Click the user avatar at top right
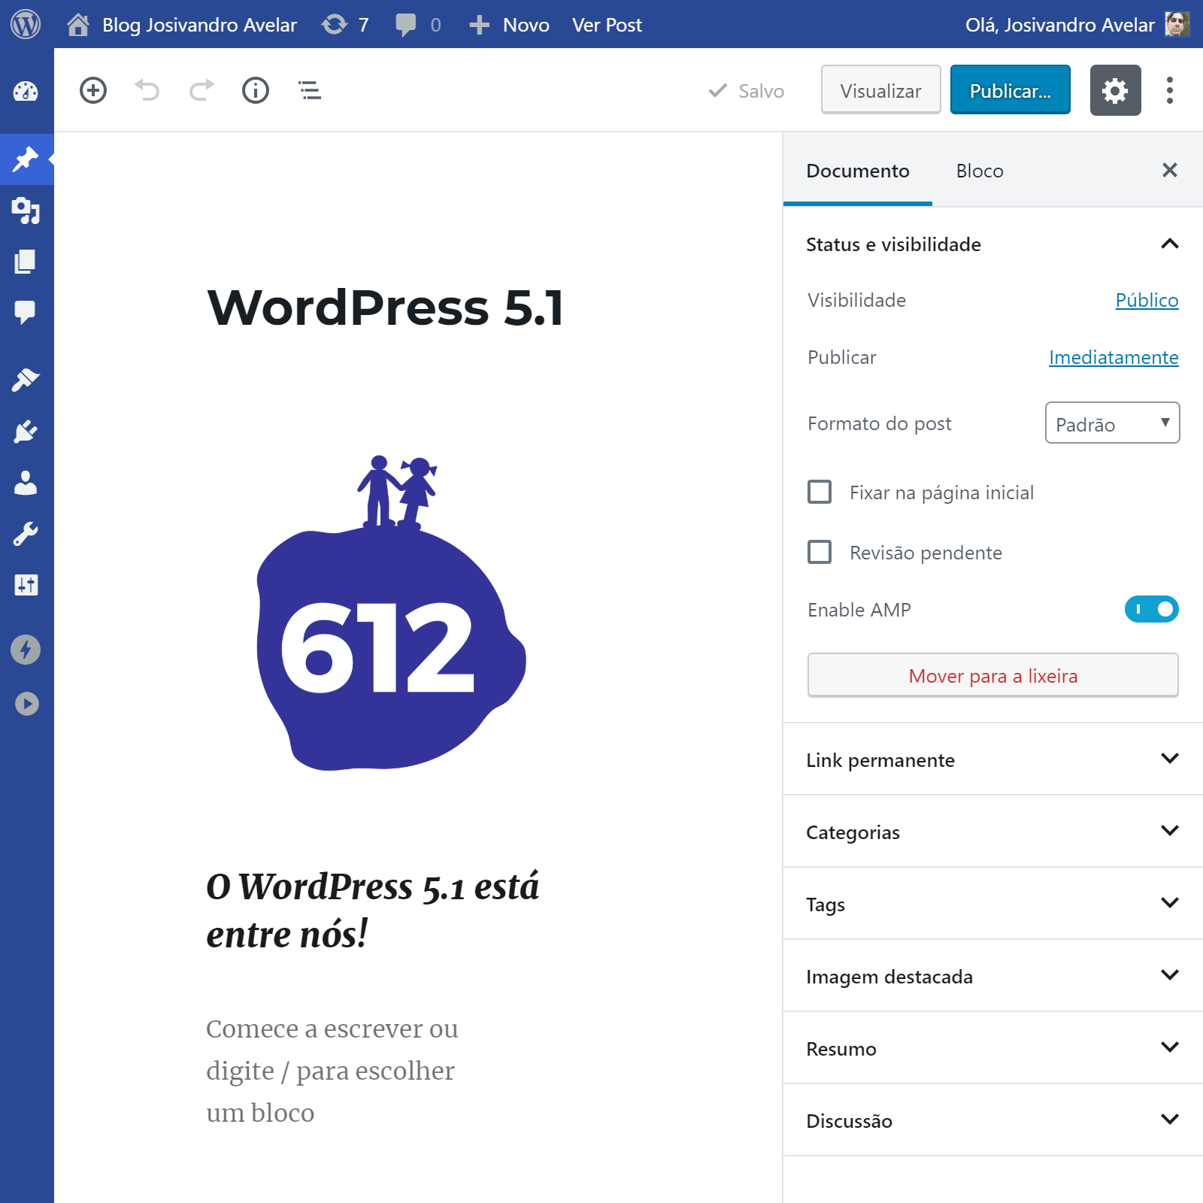The height and width of the screenshot is (1203, 1203). pos(1177,24)
